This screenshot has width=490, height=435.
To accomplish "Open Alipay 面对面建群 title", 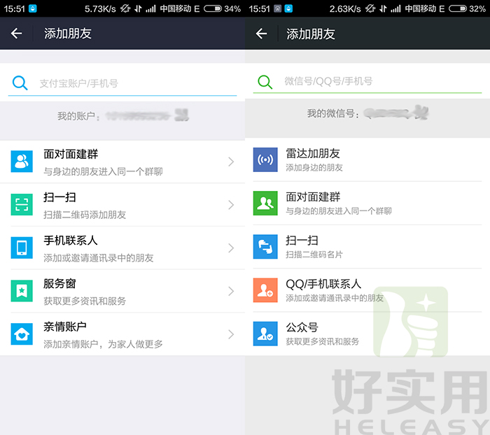I will tap(71, 154).
